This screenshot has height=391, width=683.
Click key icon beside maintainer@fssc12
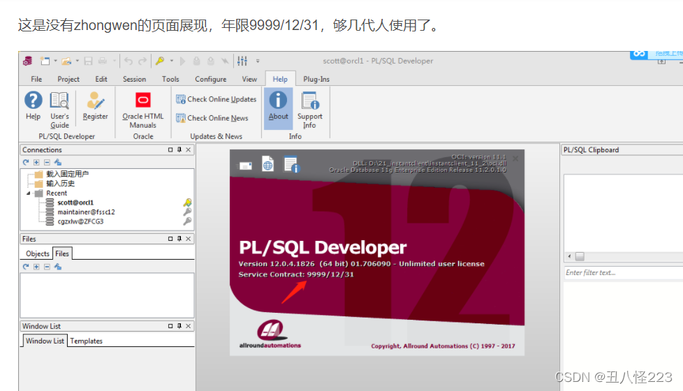187,212
